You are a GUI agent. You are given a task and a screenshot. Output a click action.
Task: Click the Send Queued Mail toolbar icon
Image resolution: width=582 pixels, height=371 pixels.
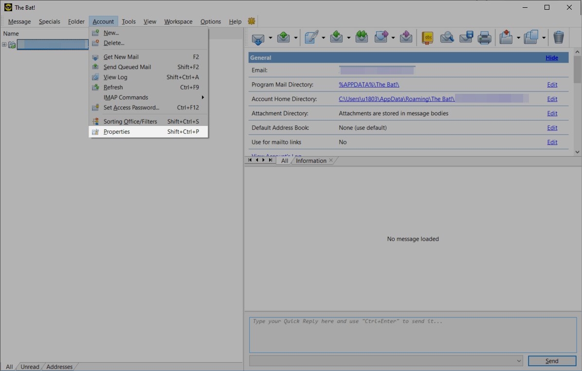[x=283, y=37]
